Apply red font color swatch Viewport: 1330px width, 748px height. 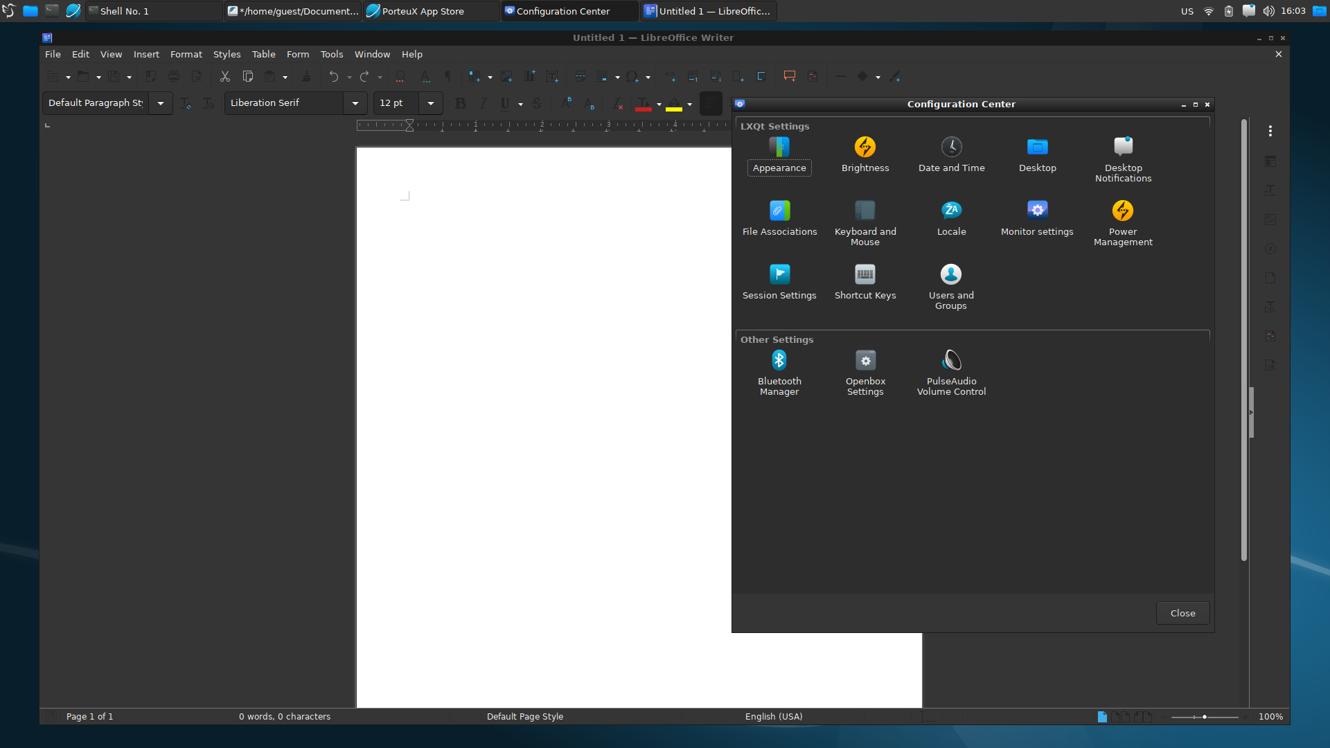point(644,105)
